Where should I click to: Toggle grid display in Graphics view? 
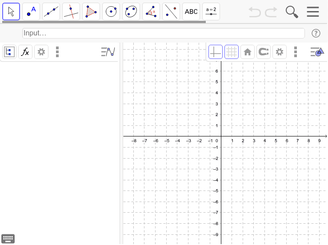click(x=232, y=52)
